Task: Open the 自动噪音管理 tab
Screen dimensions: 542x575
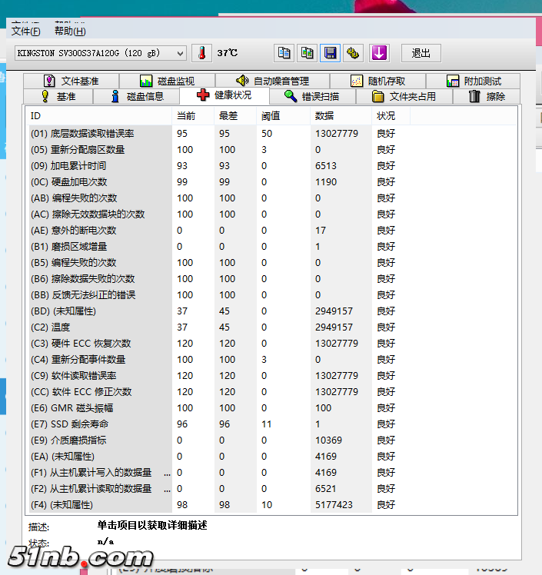Action: click(272, 81)
